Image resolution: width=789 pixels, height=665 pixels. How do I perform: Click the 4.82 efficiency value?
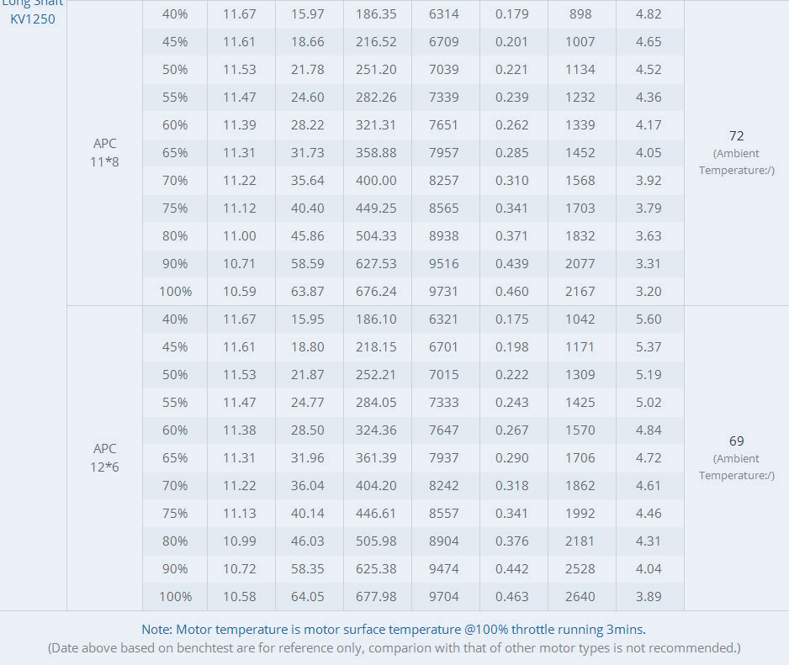[x=649, y=14]
